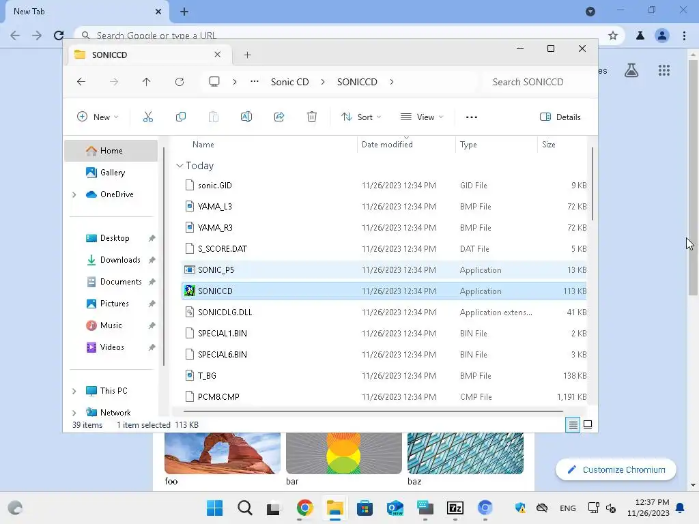Toggle the Details pane

(x=560, y=117)
